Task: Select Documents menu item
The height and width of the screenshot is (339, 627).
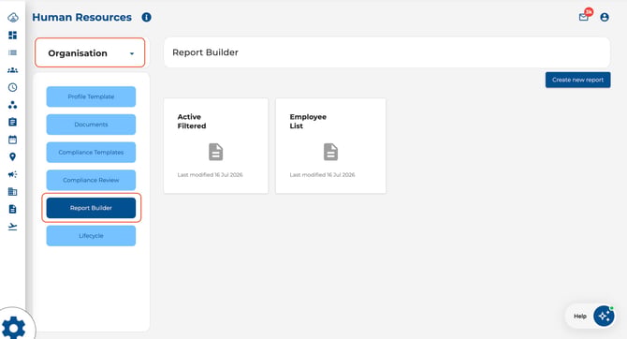Action: pyautogui.click(x=91, y=125)
